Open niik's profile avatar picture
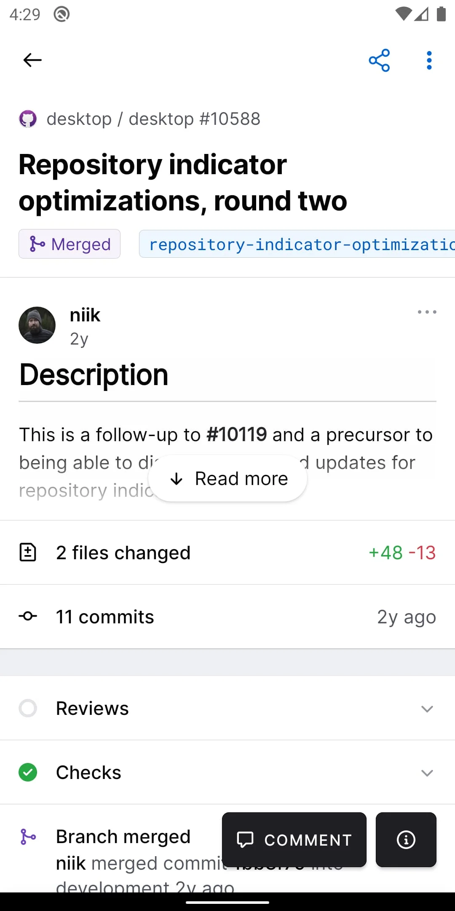 pos(37,325)
